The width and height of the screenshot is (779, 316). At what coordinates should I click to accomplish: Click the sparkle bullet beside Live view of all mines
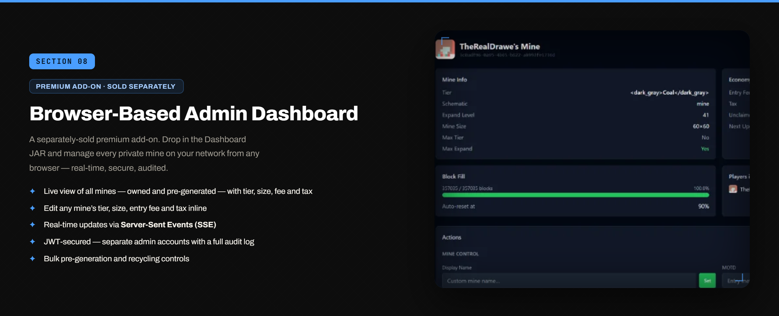coord(33,191)
